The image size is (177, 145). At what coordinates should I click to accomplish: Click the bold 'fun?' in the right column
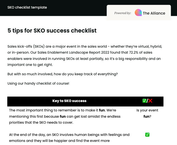click(147, 117)
